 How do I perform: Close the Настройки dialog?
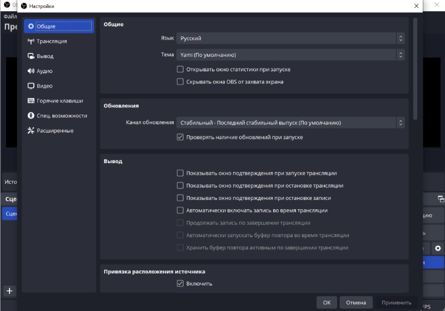pyautogui.click(x=416, y=6)
